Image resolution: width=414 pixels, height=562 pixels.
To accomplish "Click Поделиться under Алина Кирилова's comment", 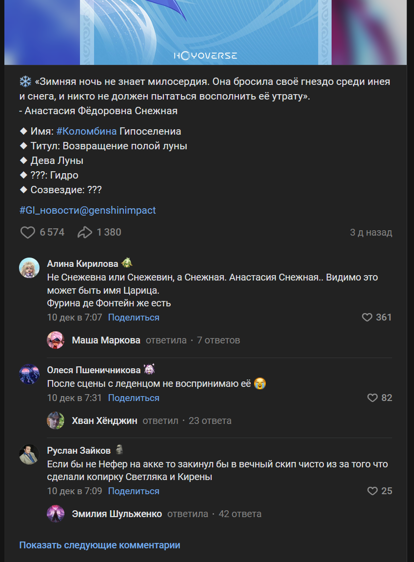I will (134, 318).
